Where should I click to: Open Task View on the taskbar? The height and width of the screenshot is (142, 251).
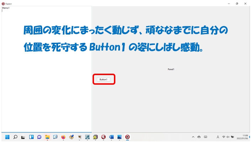[23, 137]
